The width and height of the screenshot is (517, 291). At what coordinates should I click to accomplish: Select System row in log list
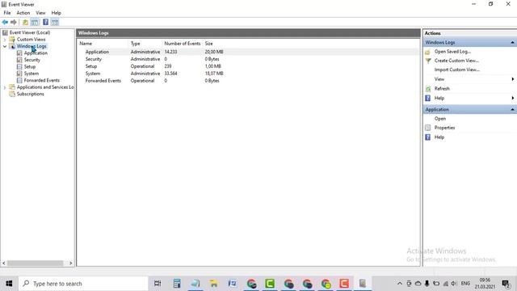pyautogui.click(x=248, y=74)
